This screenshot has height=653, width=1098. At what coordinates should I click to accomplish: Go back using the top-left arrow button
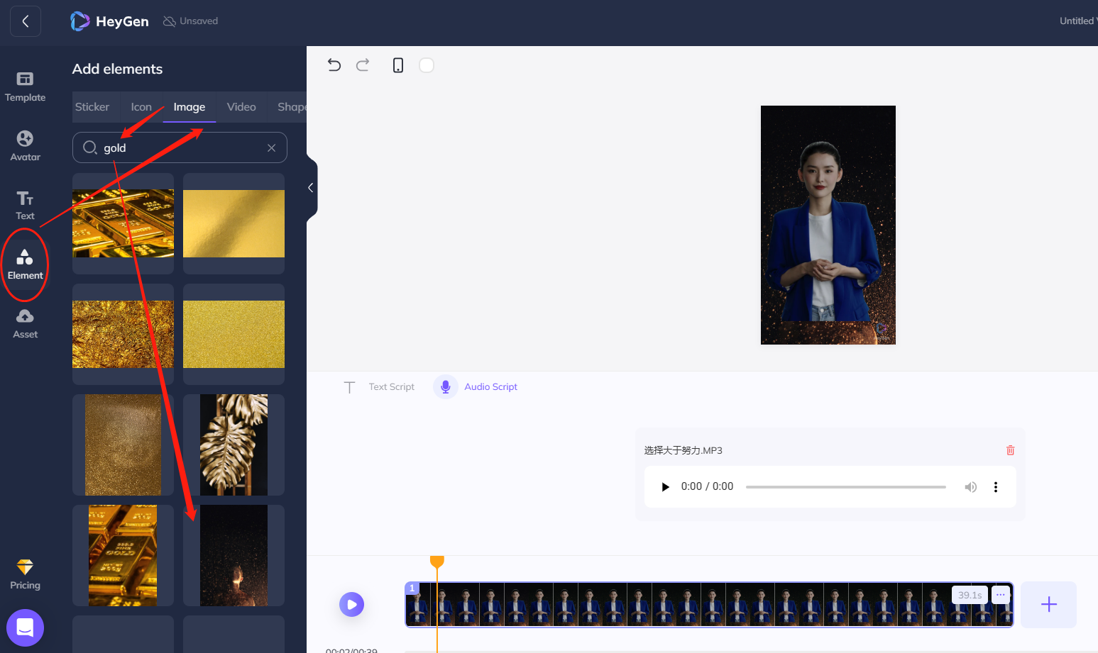coord(26,21)
